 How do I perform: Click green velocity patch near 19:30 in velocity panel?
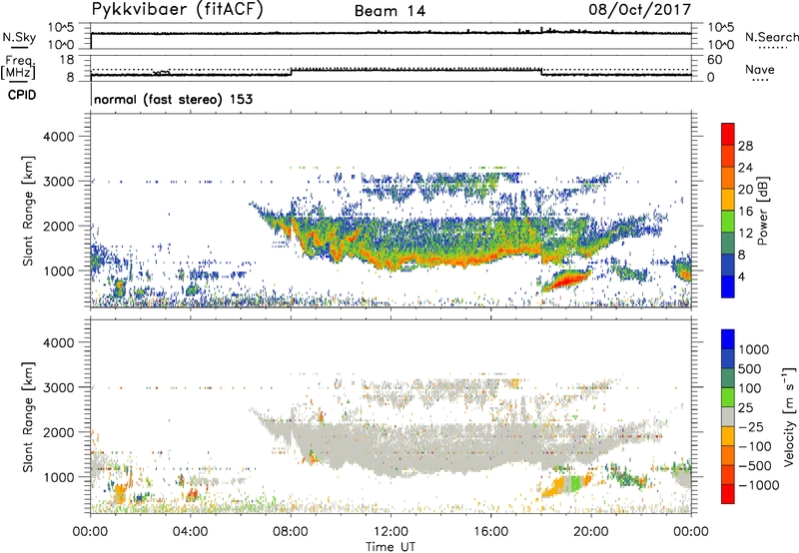pos(576,483)
